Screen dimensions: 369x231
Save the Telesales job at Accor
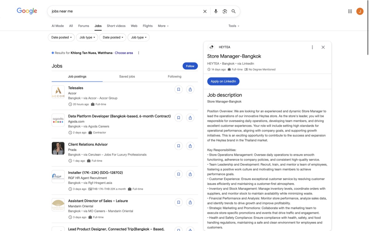179,89
